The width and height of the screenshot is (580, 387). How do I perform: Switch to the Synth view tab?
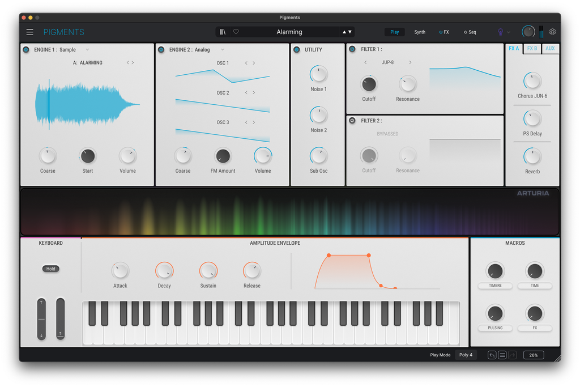click(x=420, y=32)
